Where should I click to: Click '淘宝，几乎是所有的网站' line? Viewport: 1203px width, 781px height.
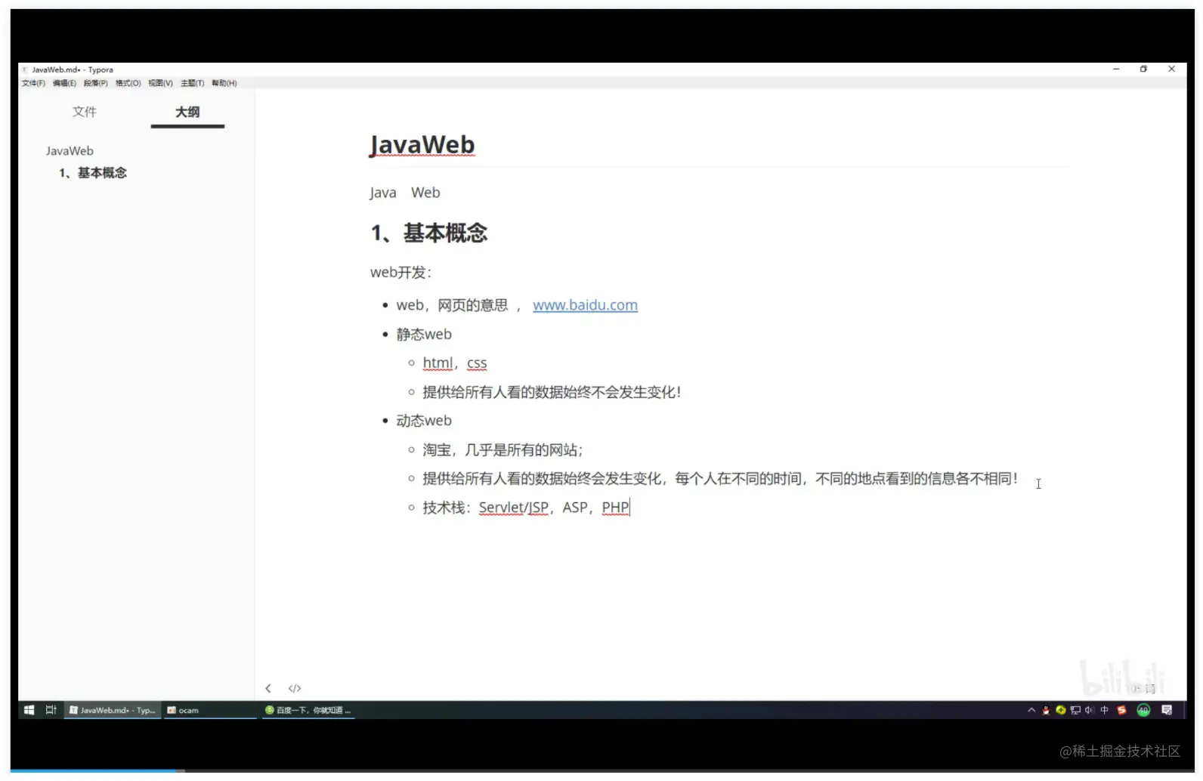pyautogui.click(x=503, y=450)
